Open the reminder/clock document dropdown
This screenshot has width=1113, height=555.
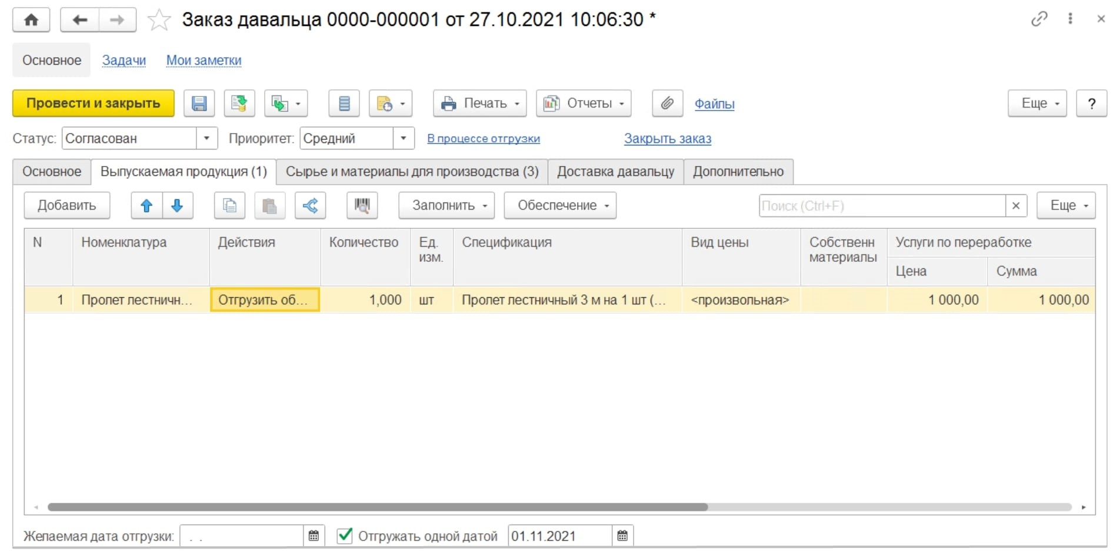tap(391, 104)
